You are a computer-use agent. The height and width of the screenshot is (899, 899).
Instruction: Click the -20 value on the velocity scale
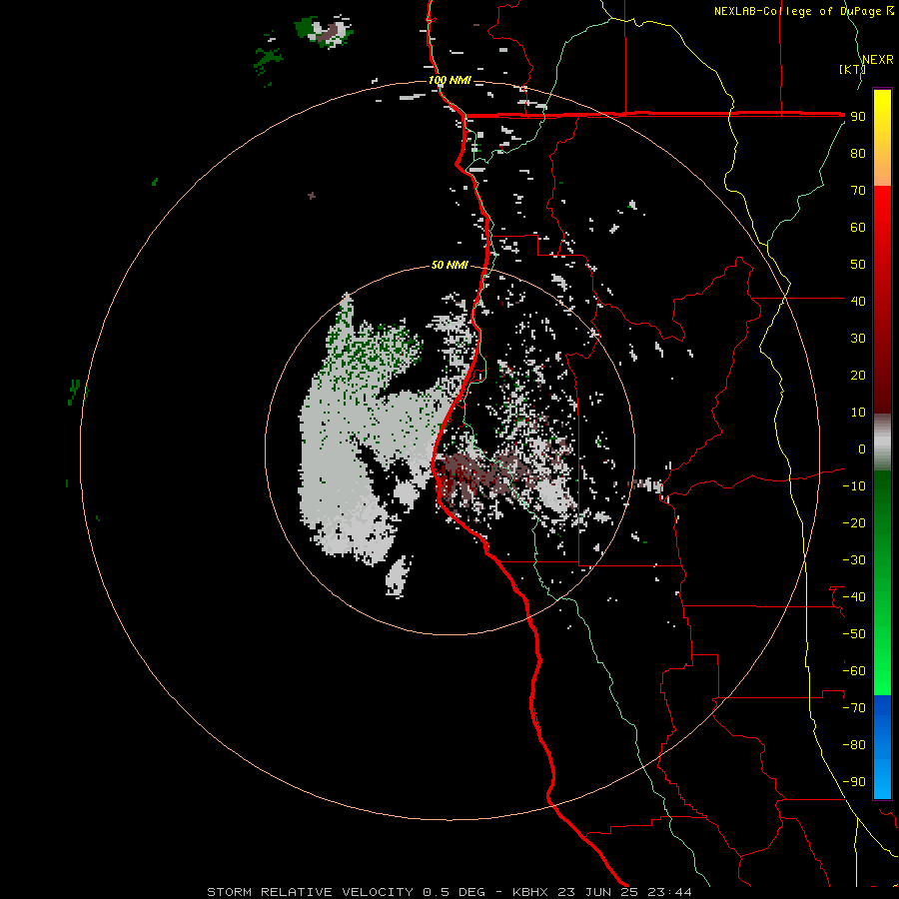point(854,522)
